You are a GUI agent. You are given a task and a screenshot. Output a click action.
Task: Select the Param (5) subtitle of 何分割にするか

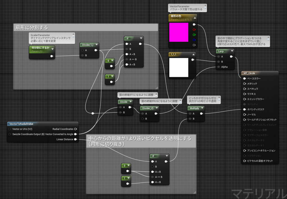pyautogui.click(x=37, y=51)
